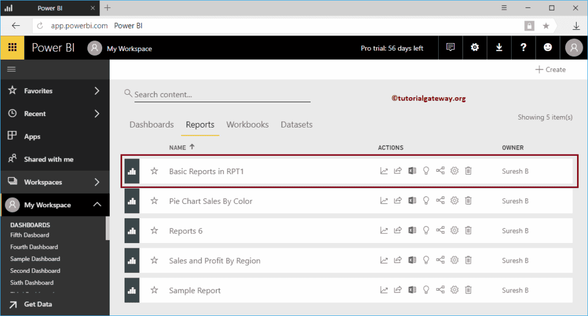This screenshot has width=588, height=316.
Task: Delete the Basic Reports in RPT1 report
Action: coord(469,171)
